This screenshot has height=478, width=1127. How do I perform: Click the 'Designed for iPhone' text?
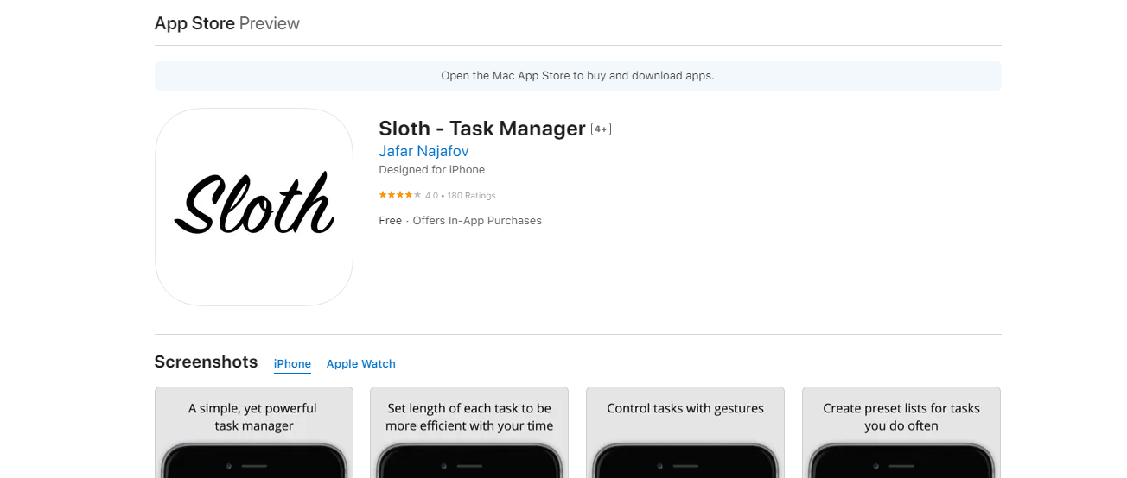(x=431, y=170)
